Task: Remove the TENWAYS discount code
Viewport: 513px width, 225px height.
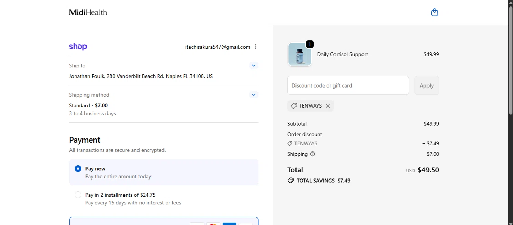Action: click(x=328, y=106)
